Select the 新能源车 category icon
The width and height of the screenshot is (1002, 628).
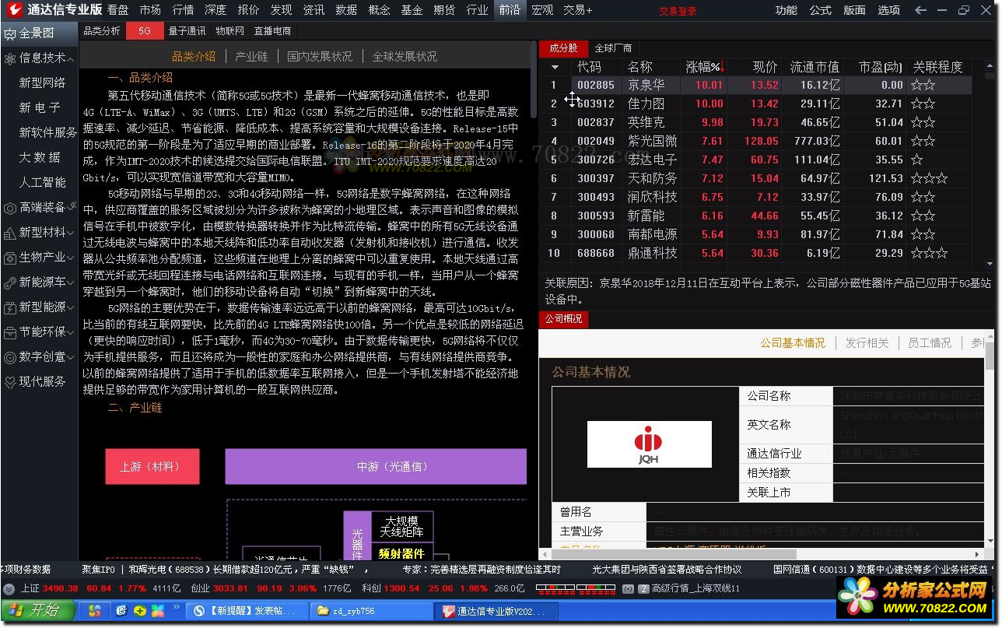pyautogui.click(x=10, y=282)
